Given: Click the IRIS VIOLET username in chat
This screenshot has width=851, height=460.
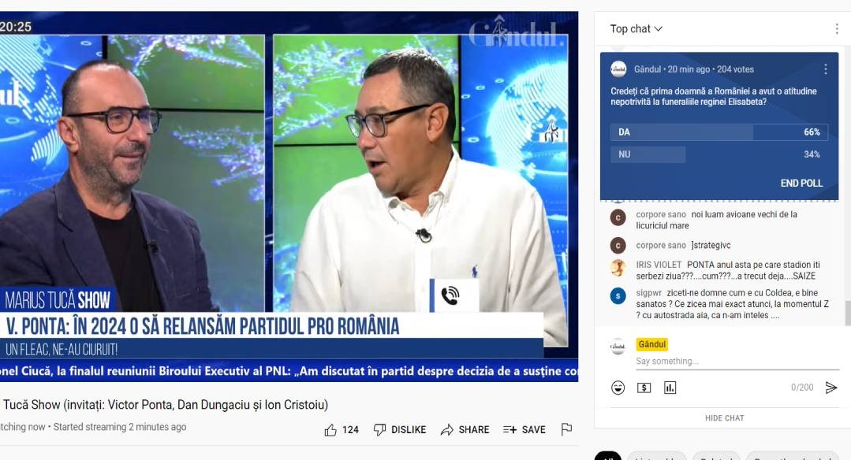Looking at the screenshot, I should tap(659, 265).
